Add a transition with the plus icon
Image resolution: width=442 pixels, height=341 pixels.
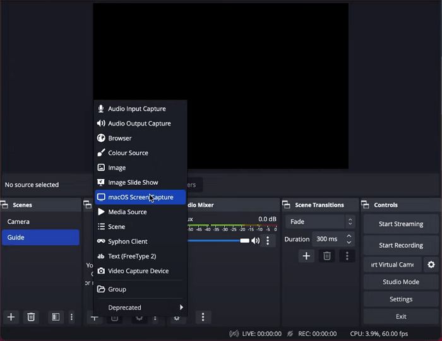(x=306, y=256)
